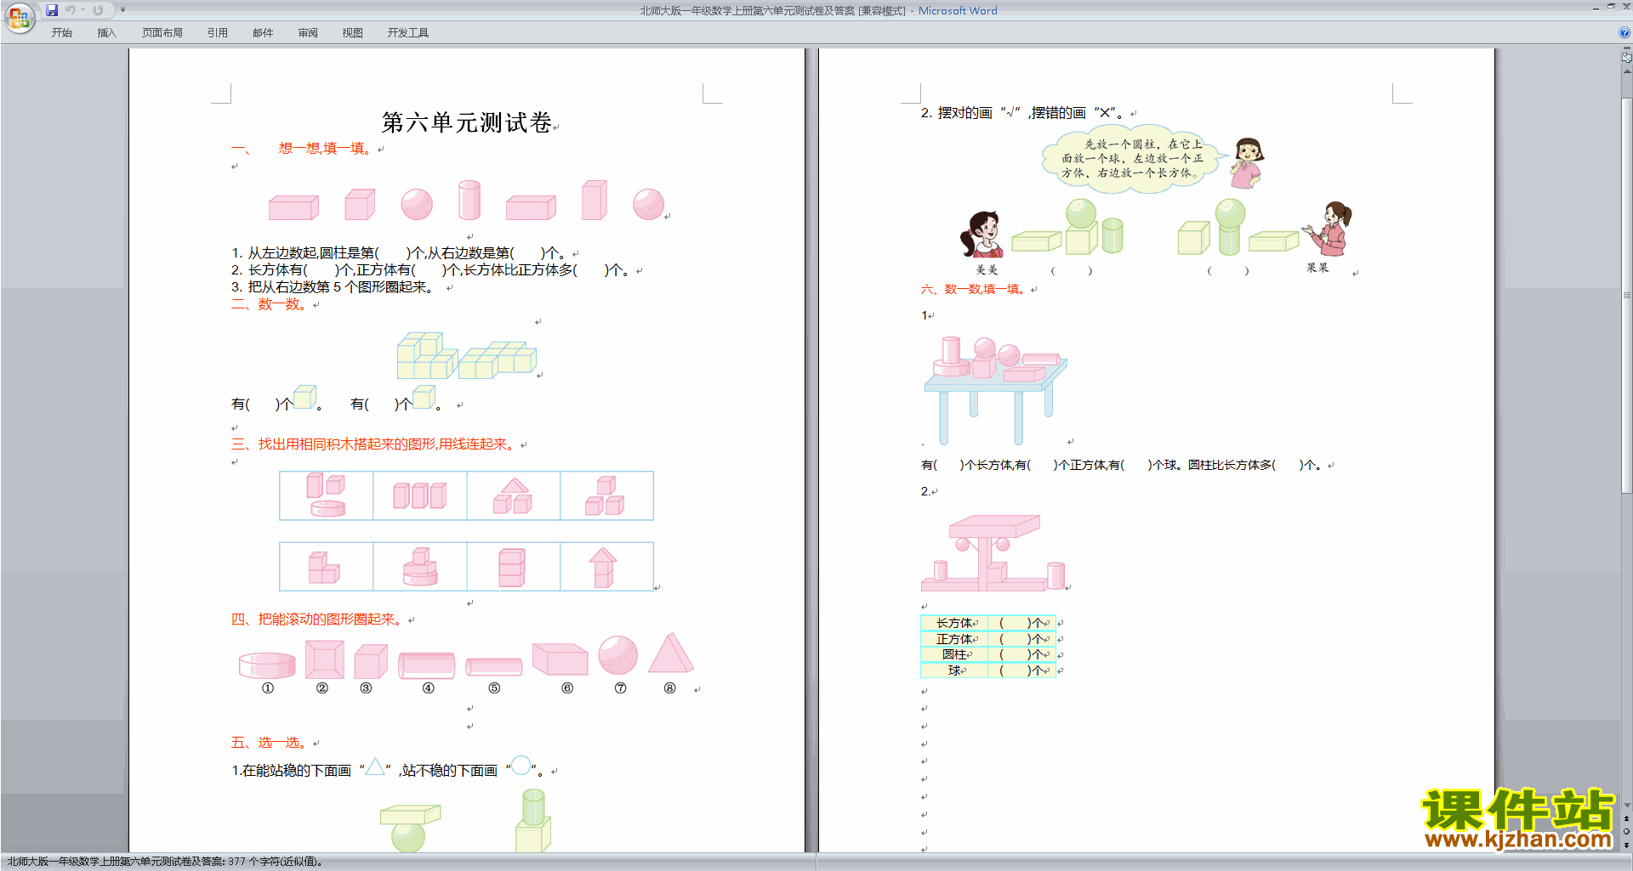Select the 视图 ribbon tab
This screenshot has height=871, width=1633.
pos(353,33)
